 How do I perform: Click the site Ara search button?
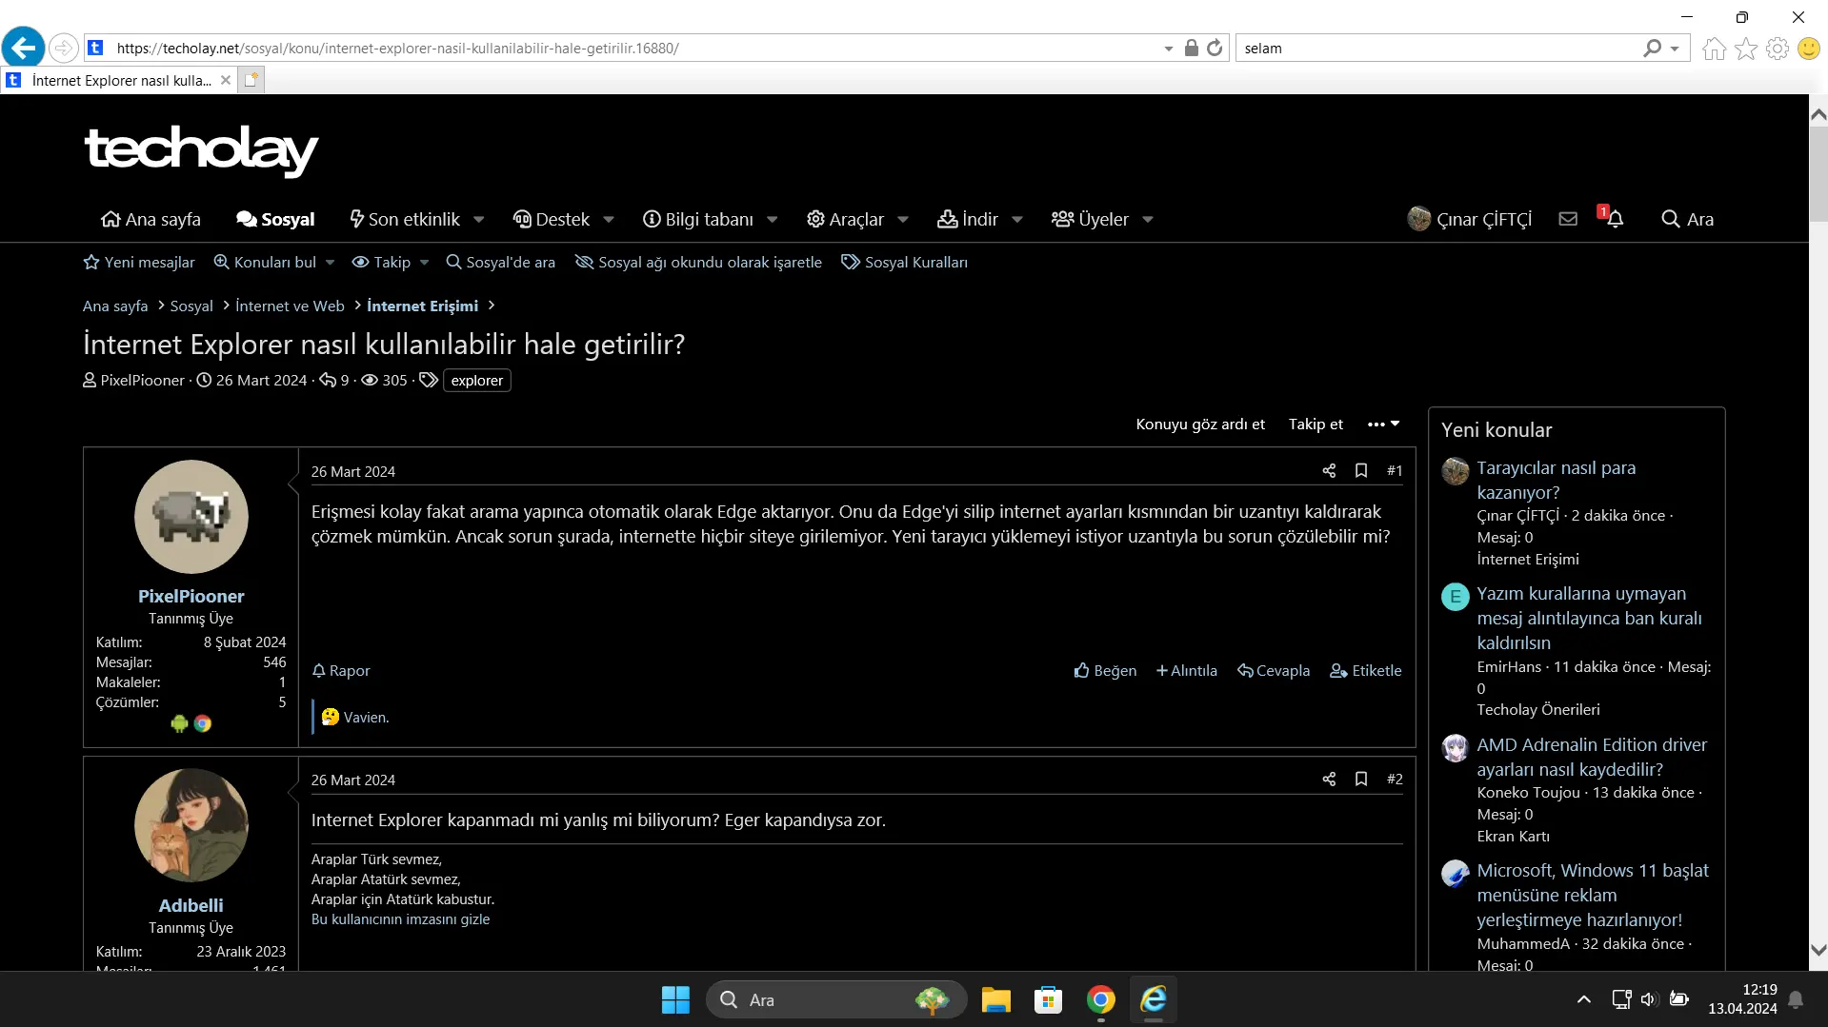[x=1687, y=220]
